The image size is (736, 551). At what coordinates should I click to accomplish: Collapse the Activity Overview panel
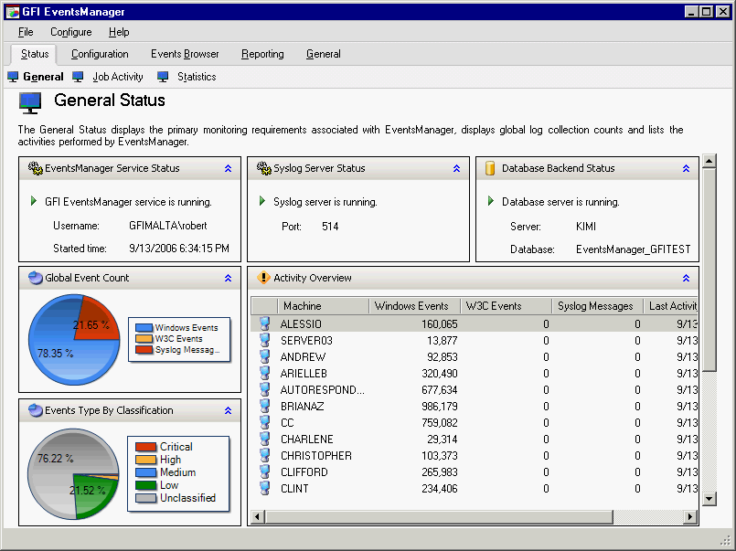[685, 278]
